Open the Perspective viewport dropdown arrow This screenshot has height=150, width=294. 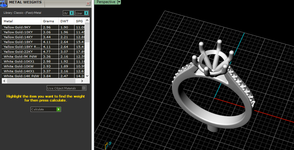tap(119, 2)
